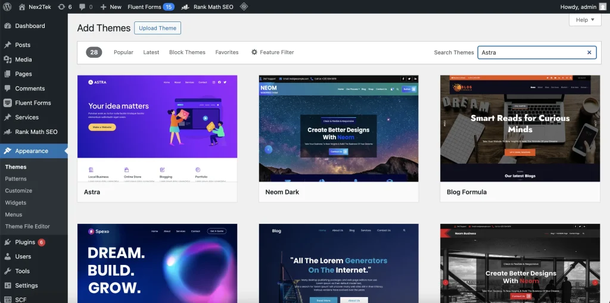Select Themes submenu item
Screen dimensions: 610x303
(x=16, y=167)
